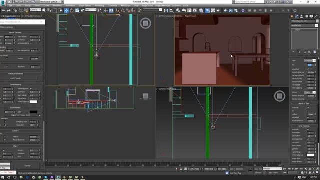
Task: Activate the Select Object tool
Action: coord(44,10)
